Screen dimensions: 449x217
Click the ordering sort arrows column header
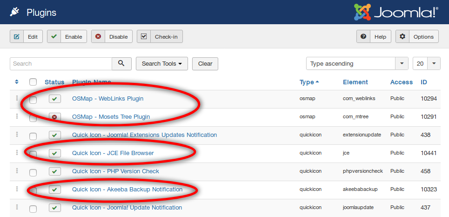tap(17, 82)
